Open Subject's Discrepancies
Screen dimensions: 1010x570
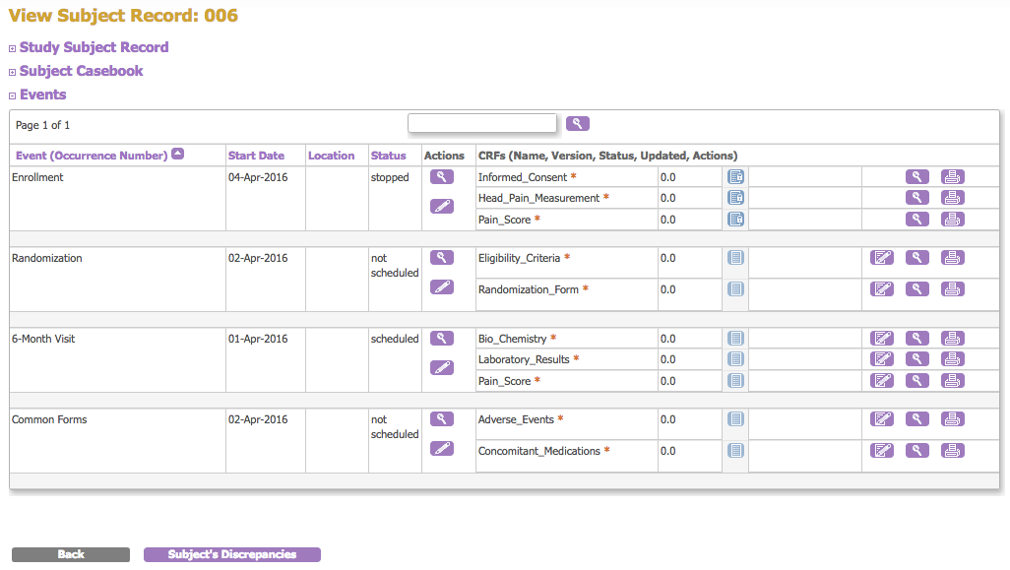coord(232,554)
